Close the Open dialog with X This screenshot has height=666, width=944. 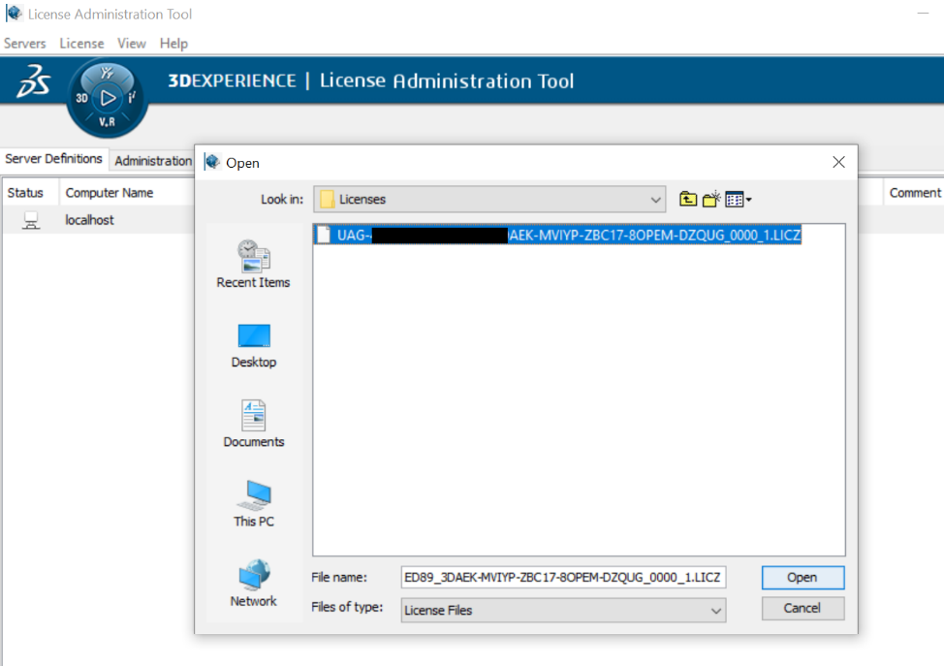coord(838,162)
